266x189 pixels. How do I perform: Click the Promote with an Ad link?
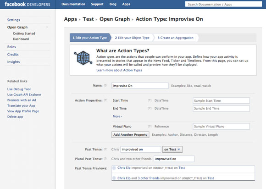(x=22, y=100)
